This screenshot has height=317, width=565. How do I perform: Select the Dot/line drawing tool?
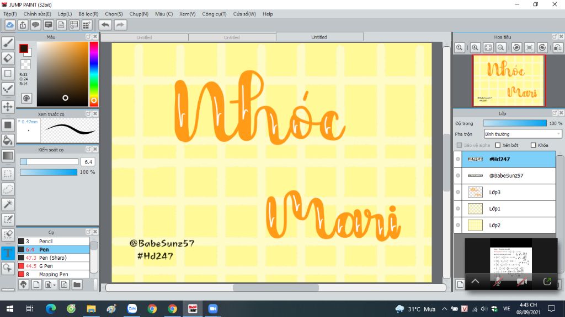[x=8, y=89]
